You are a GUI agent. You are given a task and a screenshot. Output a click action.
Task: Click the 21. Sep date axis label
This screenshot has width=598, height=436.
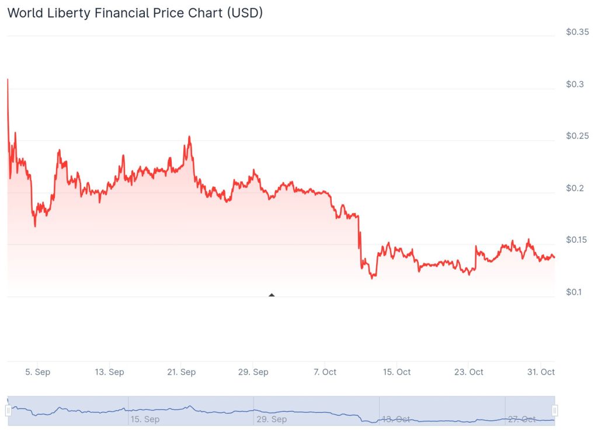point(181,372)
